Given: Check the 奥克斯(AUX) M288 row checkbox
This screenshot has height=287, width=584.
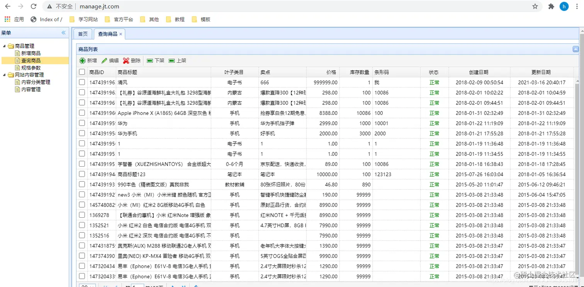Looking at the screenshot, I should tap(82, 246).
